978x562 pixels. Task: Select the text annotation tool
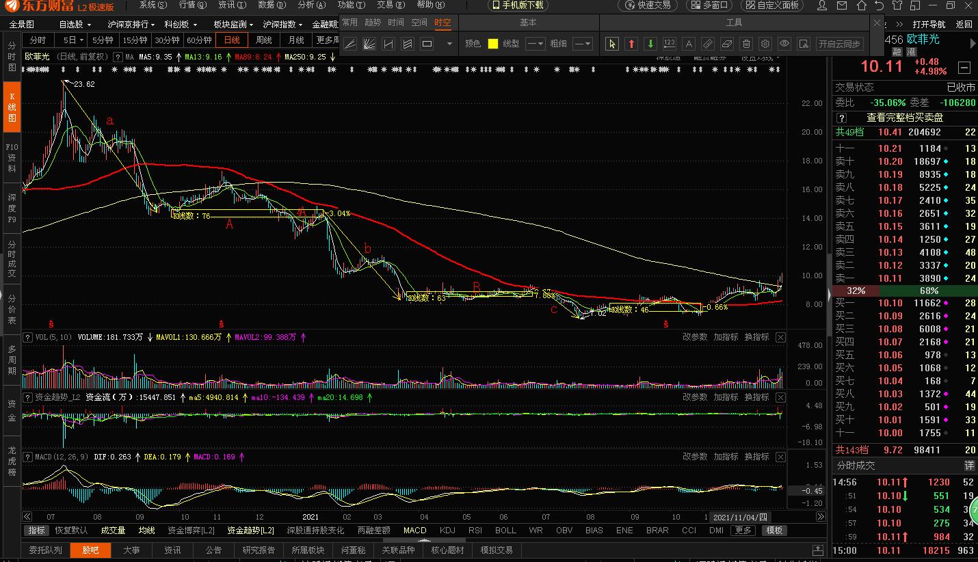689,44
